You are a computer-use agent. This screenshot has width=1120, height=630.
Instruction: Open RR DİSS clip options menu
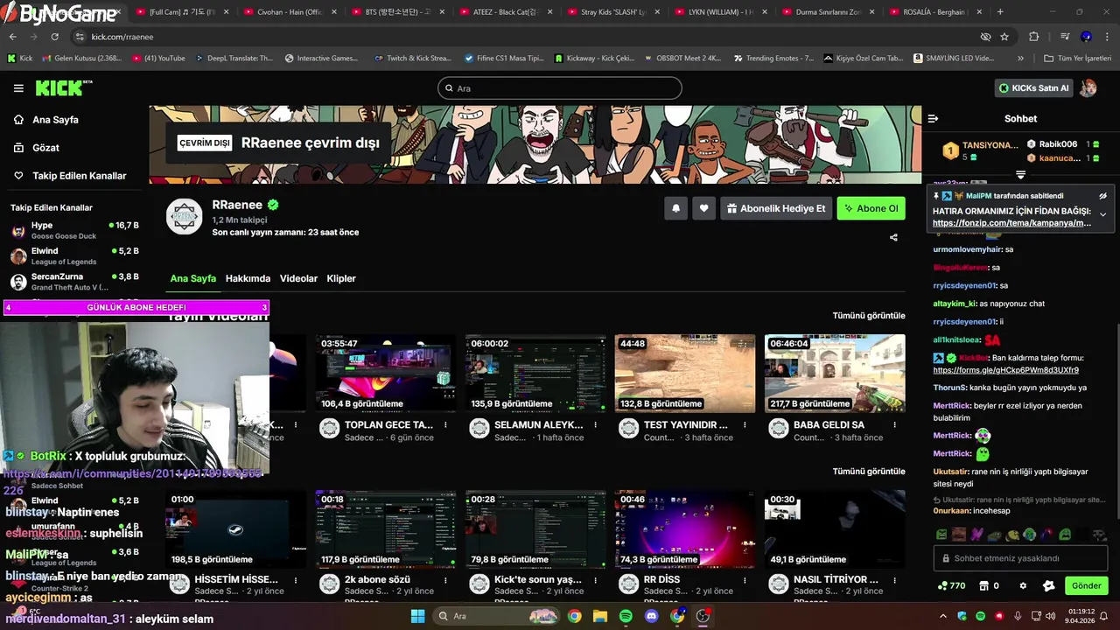click(745, 580)
